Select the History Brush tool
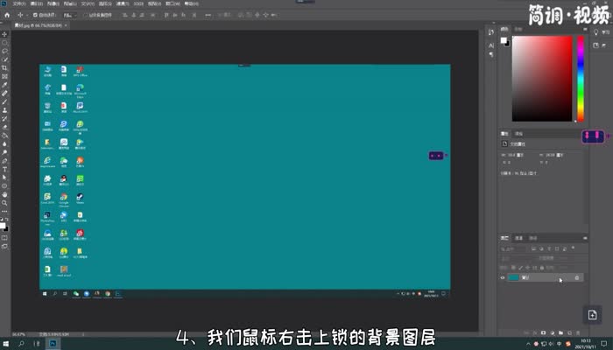Viewport: 613px width, 350px height. [4, 119]
